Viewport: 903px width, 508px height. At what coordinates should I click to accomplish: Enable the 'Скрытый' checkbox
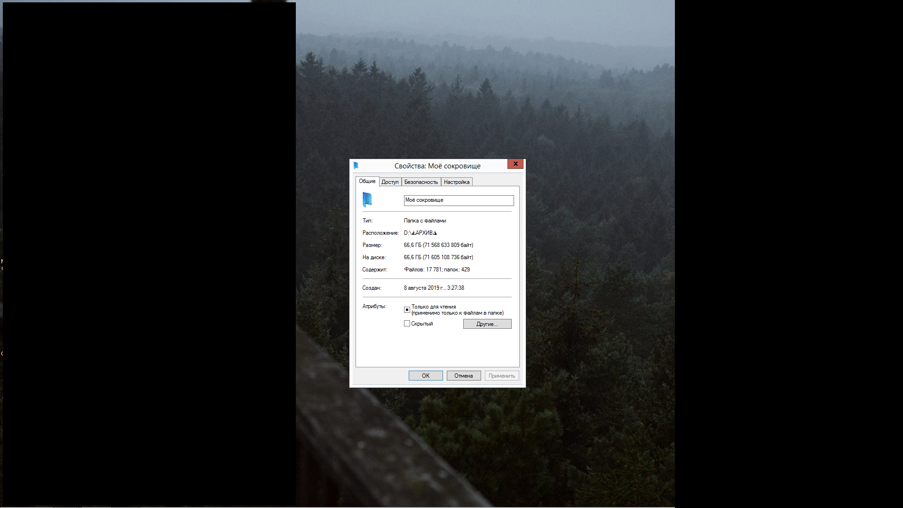(407, 324)
